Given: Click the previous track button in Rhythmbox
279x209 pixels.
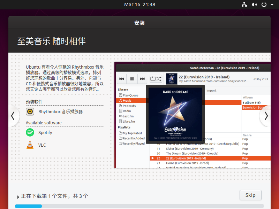Looking at the screenshot, I should [x=122, y=79].
